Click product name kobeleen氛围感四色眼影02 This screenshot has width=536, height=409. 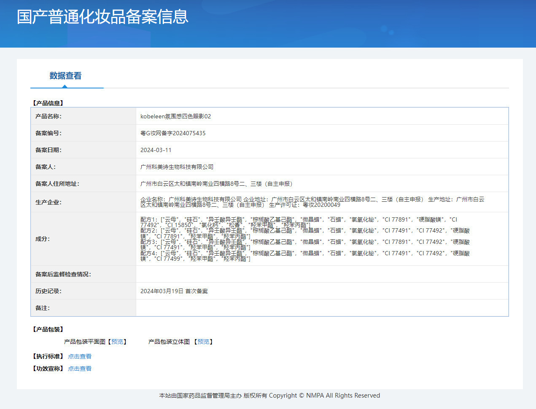tap(175, 116)
